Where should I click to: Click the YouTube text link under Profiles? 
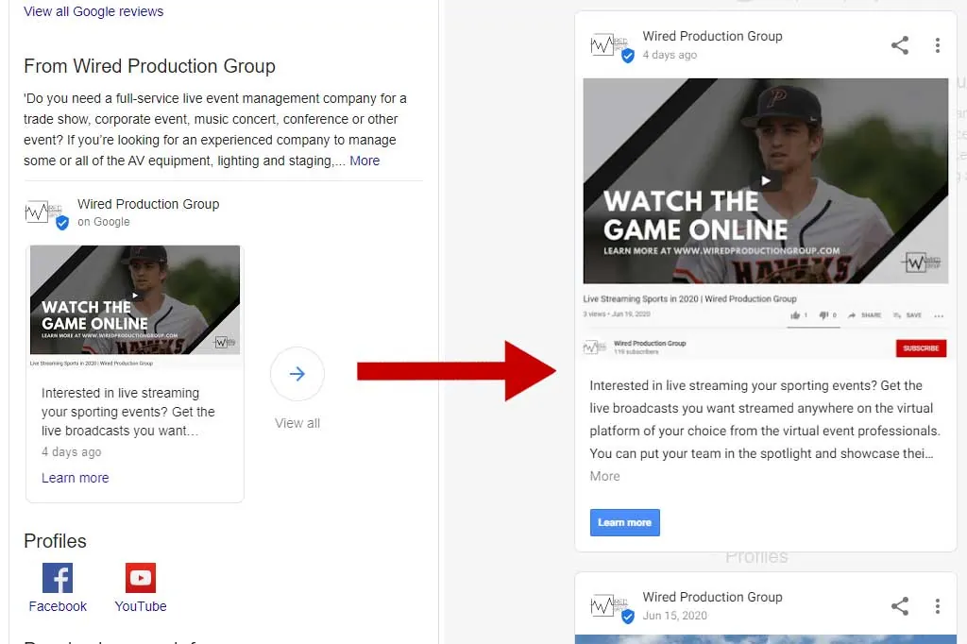pyautogui.click(x=141, y=606)
